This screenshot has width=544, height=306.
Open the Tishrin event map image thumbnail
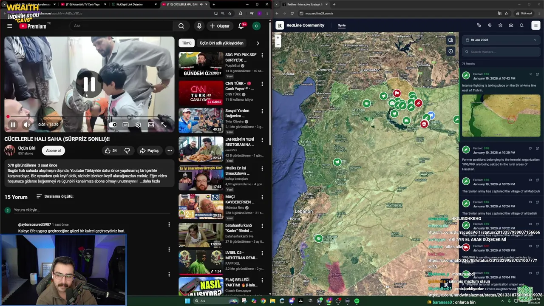pyautogui.click(x=501, y=115)
